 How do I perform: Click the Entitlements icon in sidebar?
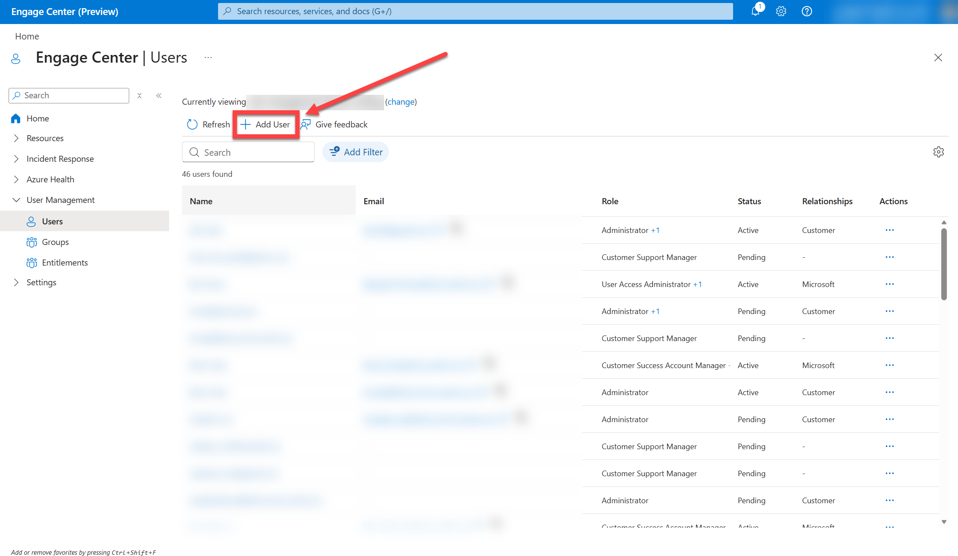click(x=31, y=263)
